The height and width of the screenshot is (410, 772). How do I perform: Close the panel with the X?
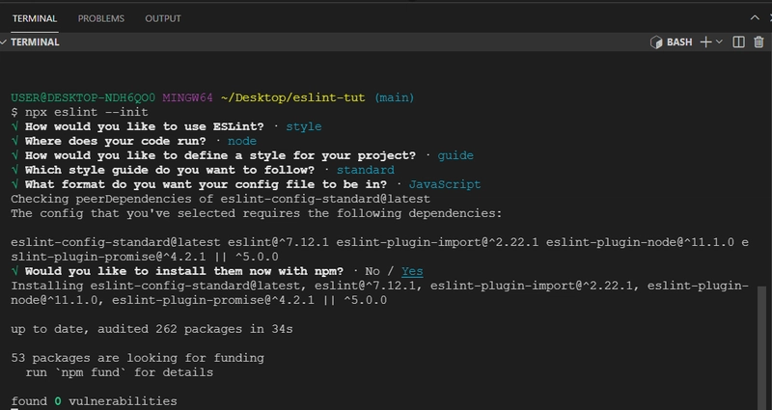tap(757, 18)
